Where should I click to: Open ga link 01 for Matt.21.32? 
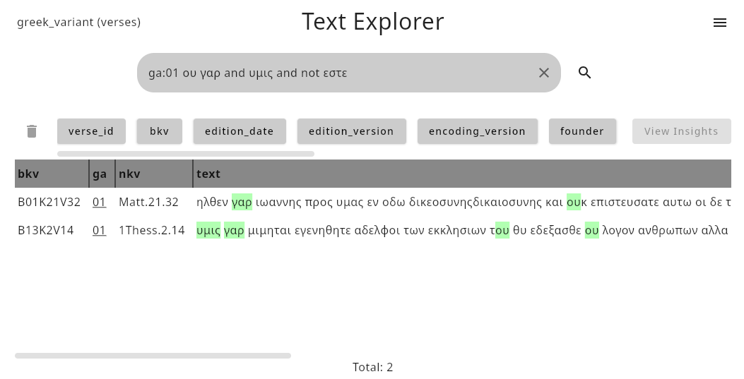coord(99,203)
